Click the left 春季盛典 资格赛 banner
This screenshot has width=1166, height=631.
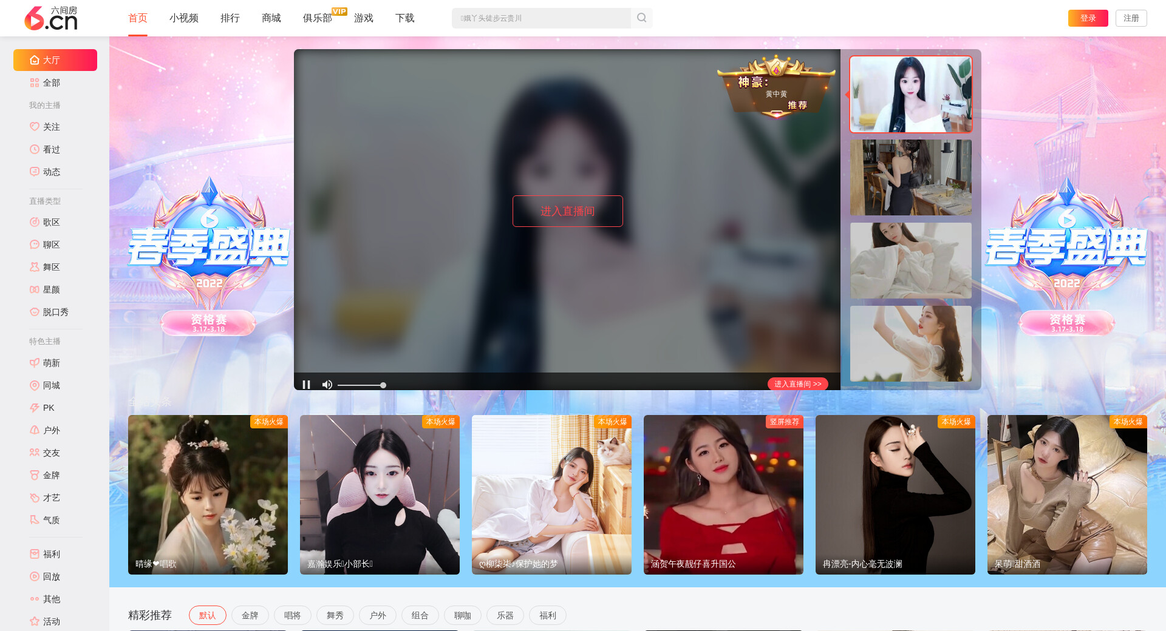(208, 257)
